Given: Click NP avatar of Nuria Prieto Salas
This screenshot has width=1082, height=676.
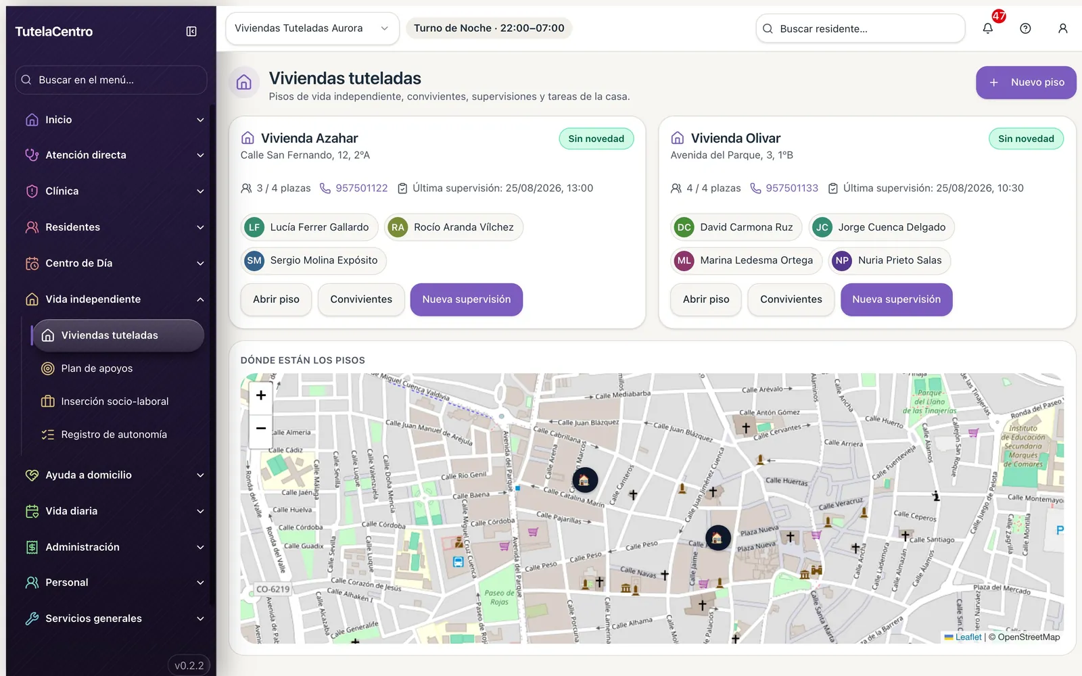Looking at the screenshot, I should click(842, 260).
